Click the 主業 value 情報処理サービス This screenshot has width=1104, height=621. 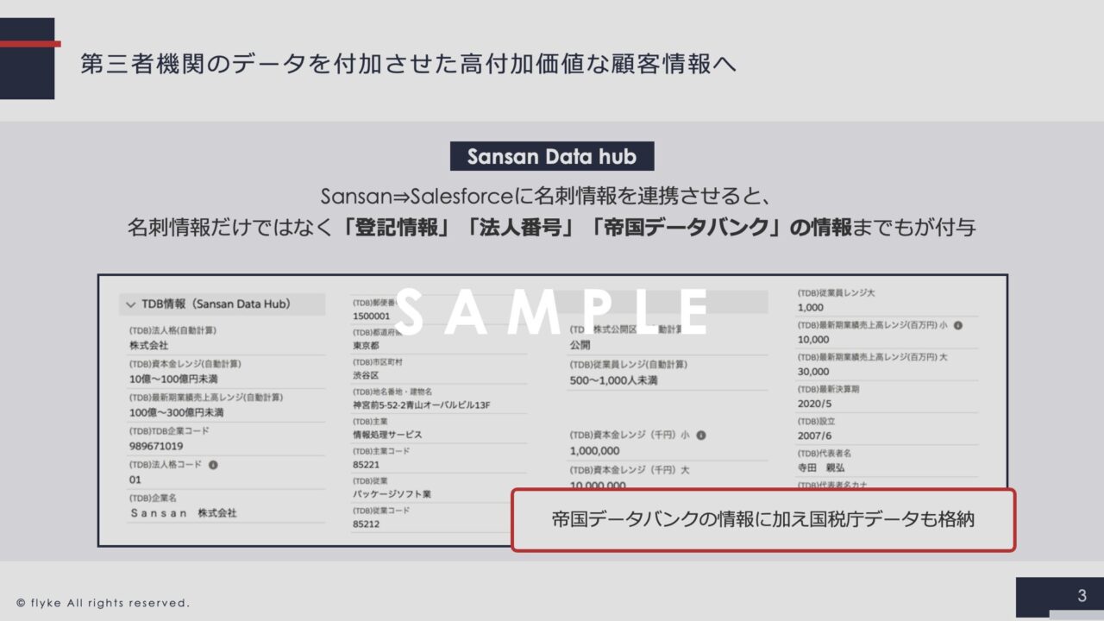(x=387, y=435)
